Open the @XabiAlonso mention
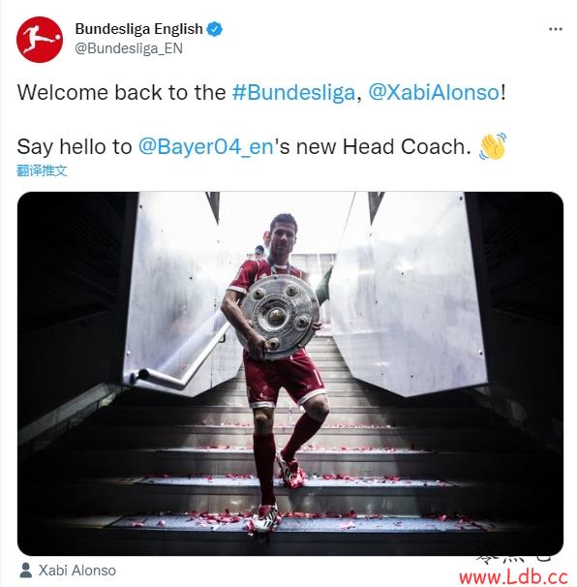This screenshot has width=577, height=587. coord(434,92)
